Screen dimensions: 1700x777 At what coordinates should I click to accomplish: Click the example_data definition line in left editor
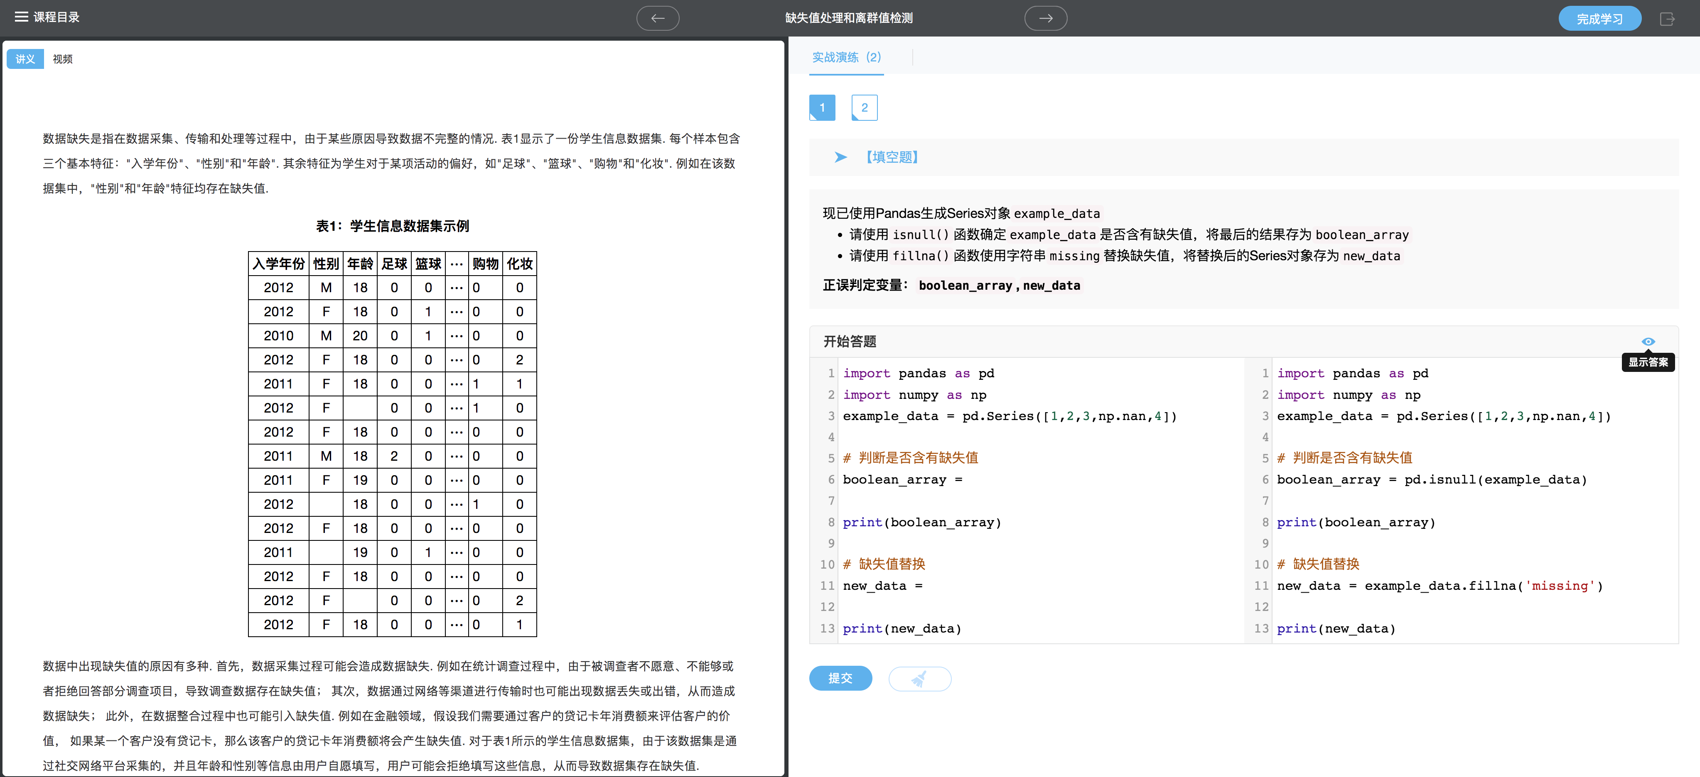(x=1009, y=416)
